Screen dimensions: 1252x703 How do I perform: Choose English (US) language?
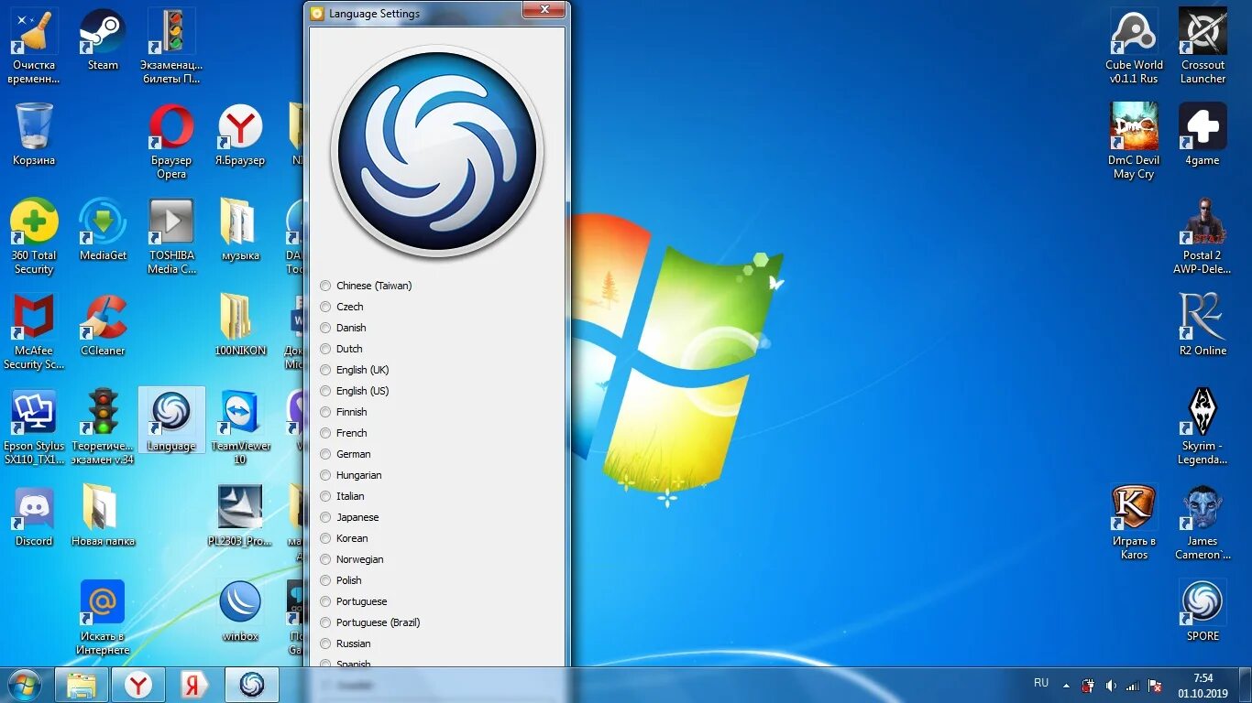click(355, 391)
